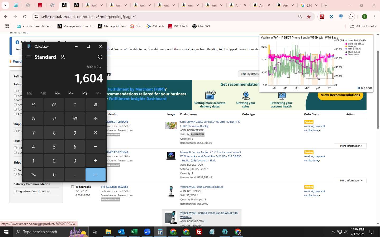Expand Awaiting payment verification for Sony order
Image resolution: width=380 pixels, height=237 pixels.
pos(319,131)
